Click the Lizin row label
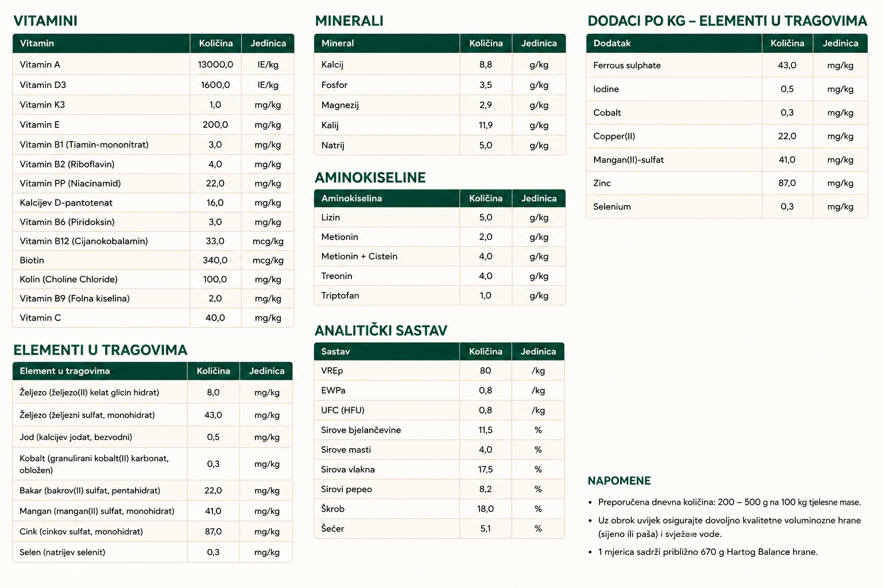Screen dimensions: 882x588 (331, 218)
